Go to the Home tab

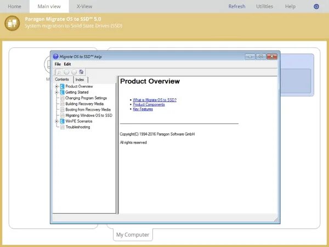14,7
